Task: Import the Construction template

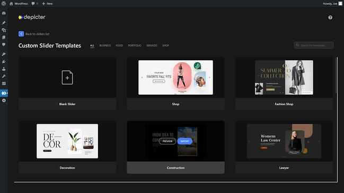Action: [x=185, y=141]
